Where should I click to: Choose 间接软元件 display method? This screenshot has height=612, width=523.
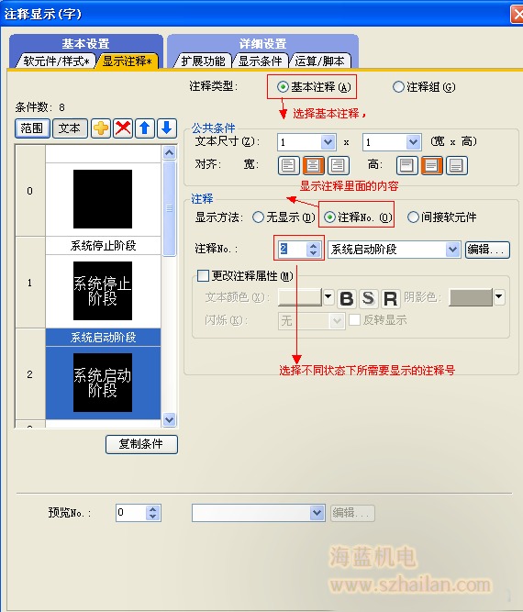(413, 217)
